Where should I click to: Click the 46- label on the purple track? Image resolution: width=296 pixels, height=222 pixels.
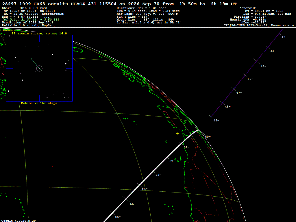tap(250, 79)
